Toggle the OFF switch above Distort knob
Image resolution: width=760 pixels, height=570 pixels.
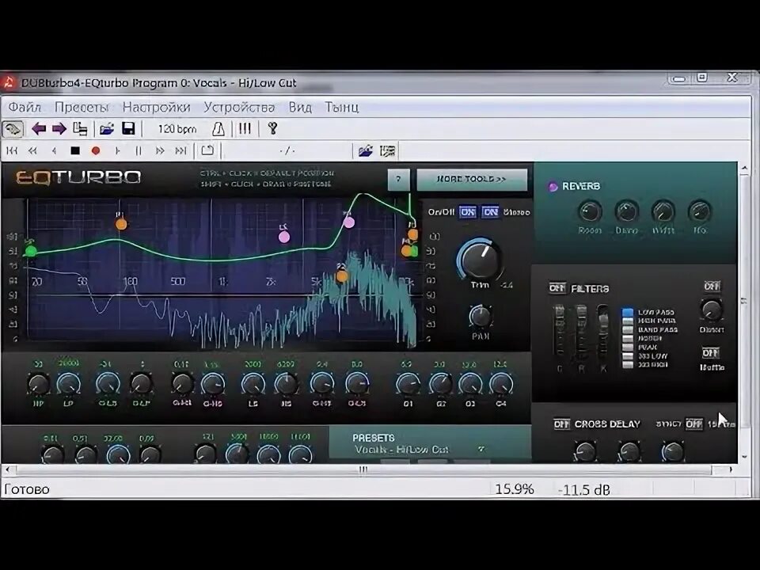click(x=712, y=287)
